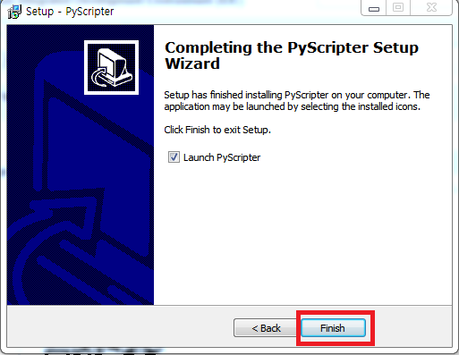Image resolution: width=459 pixels, height=355 pixels.
Task: Click the 'Completing the PyScripter Setup' heading line
Action: 292,47
